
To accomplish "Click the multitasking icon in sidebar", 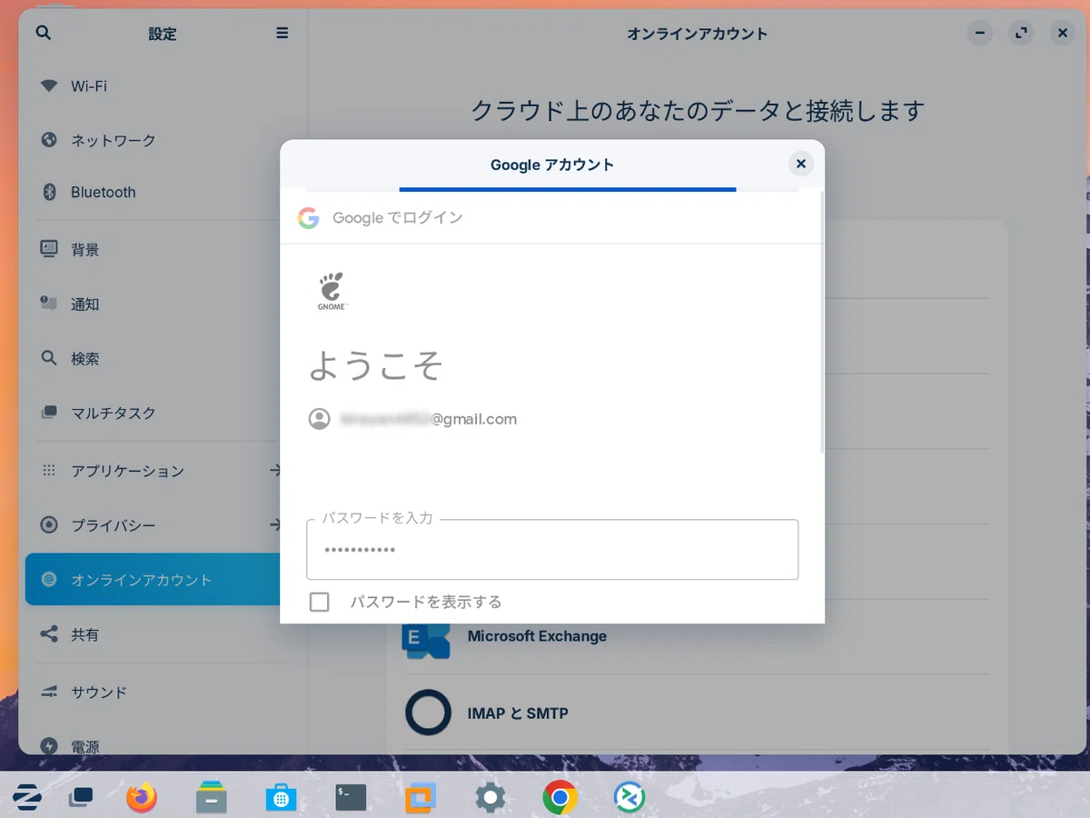I will pyautogui.click(x=49, y=413).
